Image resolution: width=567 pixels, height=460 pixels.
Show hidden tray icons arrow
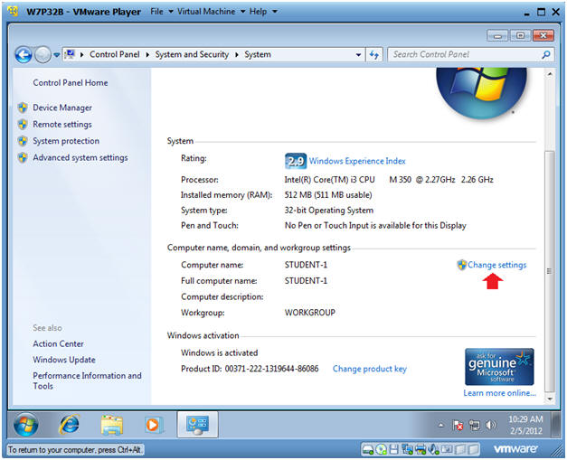click(x=440, y=426)
